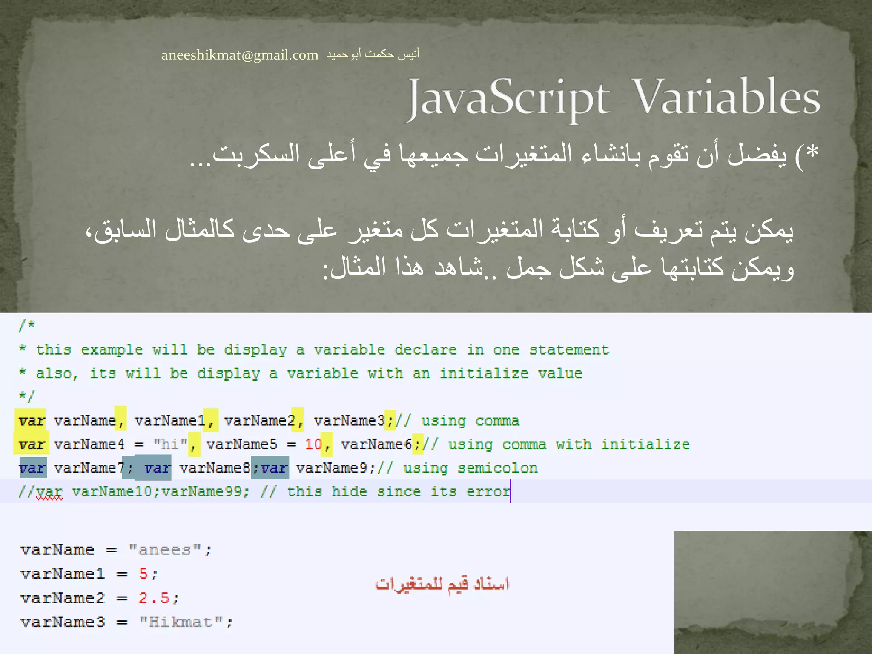Click the red 2.5 value
872x654 pixels.
(154, 598)
